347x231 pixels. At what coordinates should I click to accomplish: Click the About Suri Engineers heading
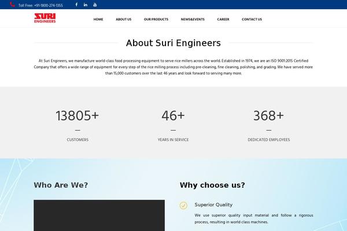click(x=173, y=43)
